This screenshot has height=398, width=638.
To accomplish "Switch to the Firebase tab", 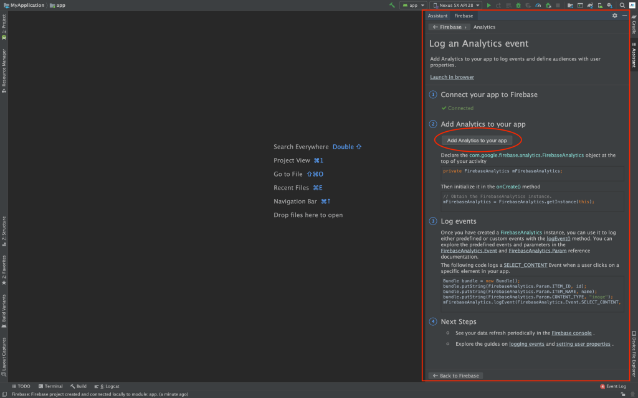I will coord(464,16).
